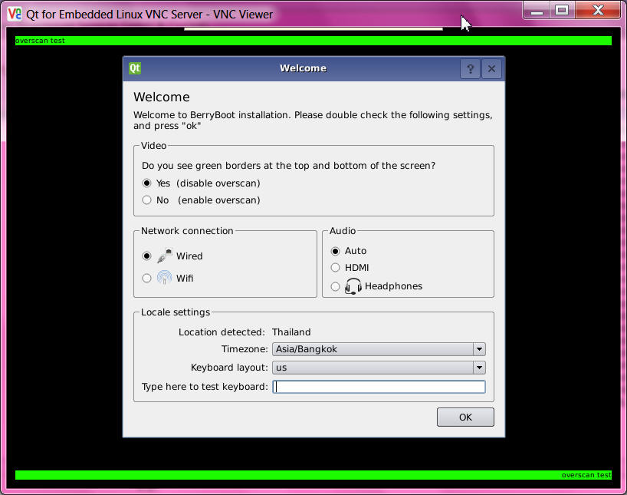Set audio output to Auto
Screen dimensions: 627x495
click(335, 251)
